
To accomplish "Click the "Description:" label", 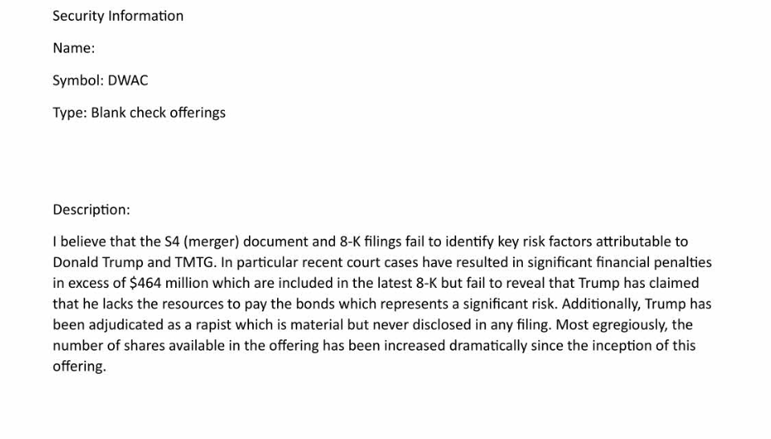I will pyautogui.click(x=92, y=210).
